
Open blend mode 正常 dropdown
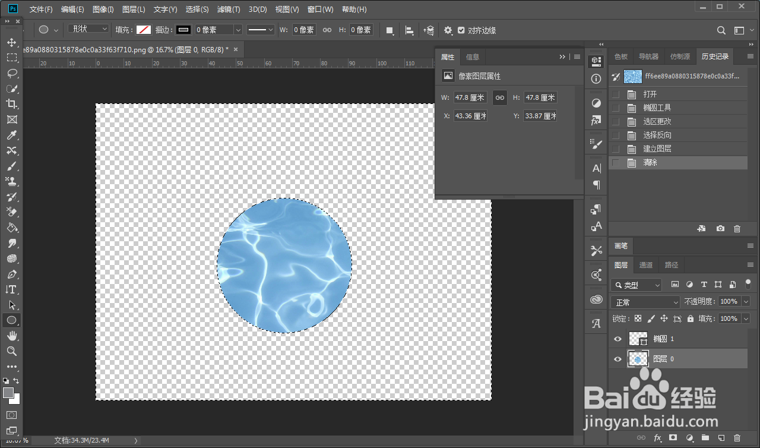(x=645, y=302)
